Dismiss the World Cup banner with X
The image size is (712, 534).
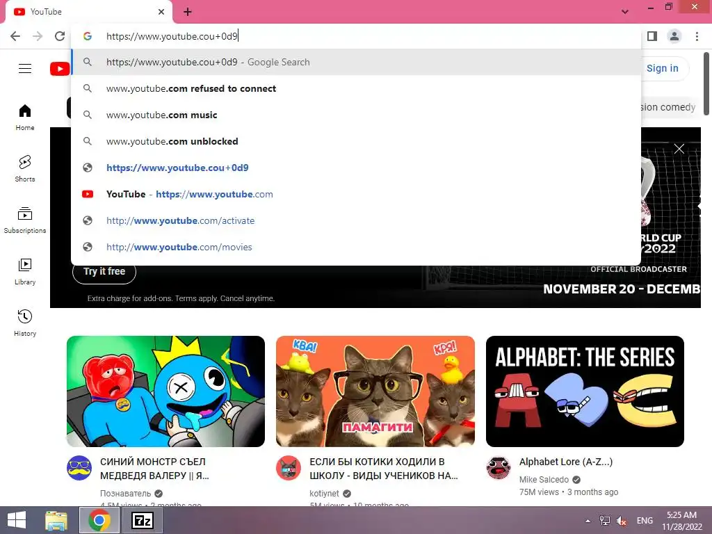click(x=679, y=149)
